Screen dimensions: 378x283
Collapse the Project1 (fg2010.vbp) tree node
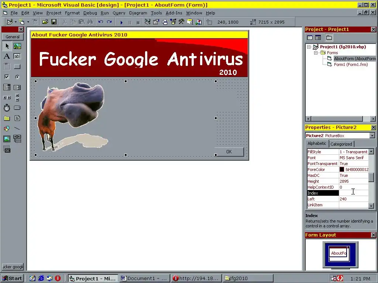tap(309, 47)
